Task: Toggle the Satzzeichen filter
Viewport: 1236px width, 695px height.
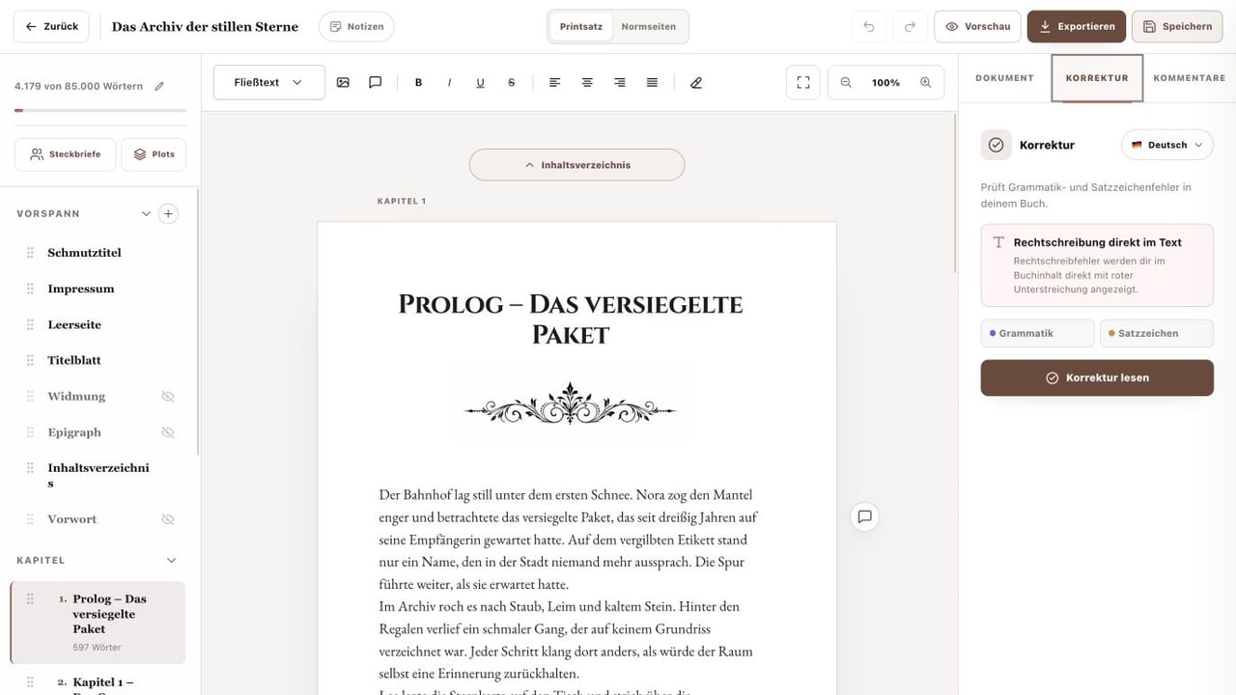Action: pyautogui.click(x=1156, y=333)
